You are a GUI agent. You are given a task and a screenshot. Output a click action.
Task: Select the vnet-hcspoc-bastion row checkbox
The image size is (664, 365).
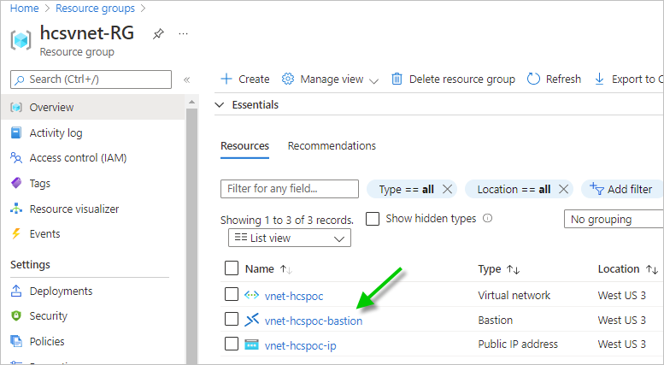tap(232, 319)
